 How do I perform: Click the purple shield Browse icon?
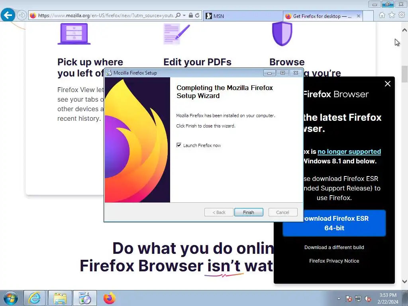282,33
